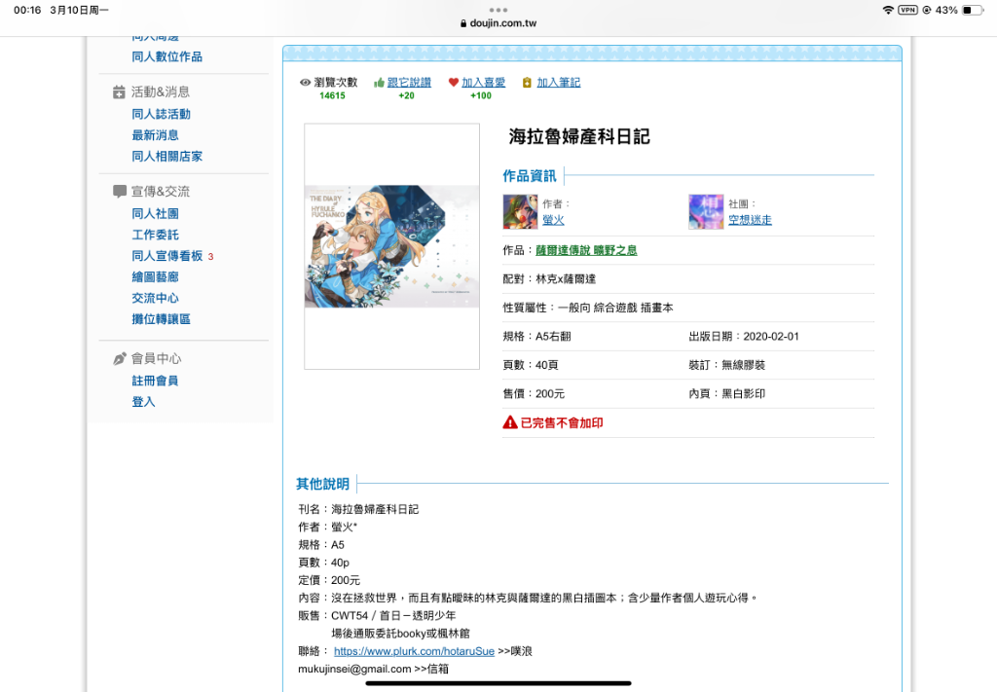Screen dimensions: 997x692
Task: Click the calendar icon beside 活動&消息
Action: click(x=119, y=92)
